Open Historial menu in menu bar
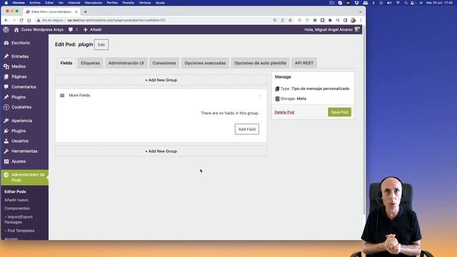Screen dimensions: 457x257 [74, 3]
